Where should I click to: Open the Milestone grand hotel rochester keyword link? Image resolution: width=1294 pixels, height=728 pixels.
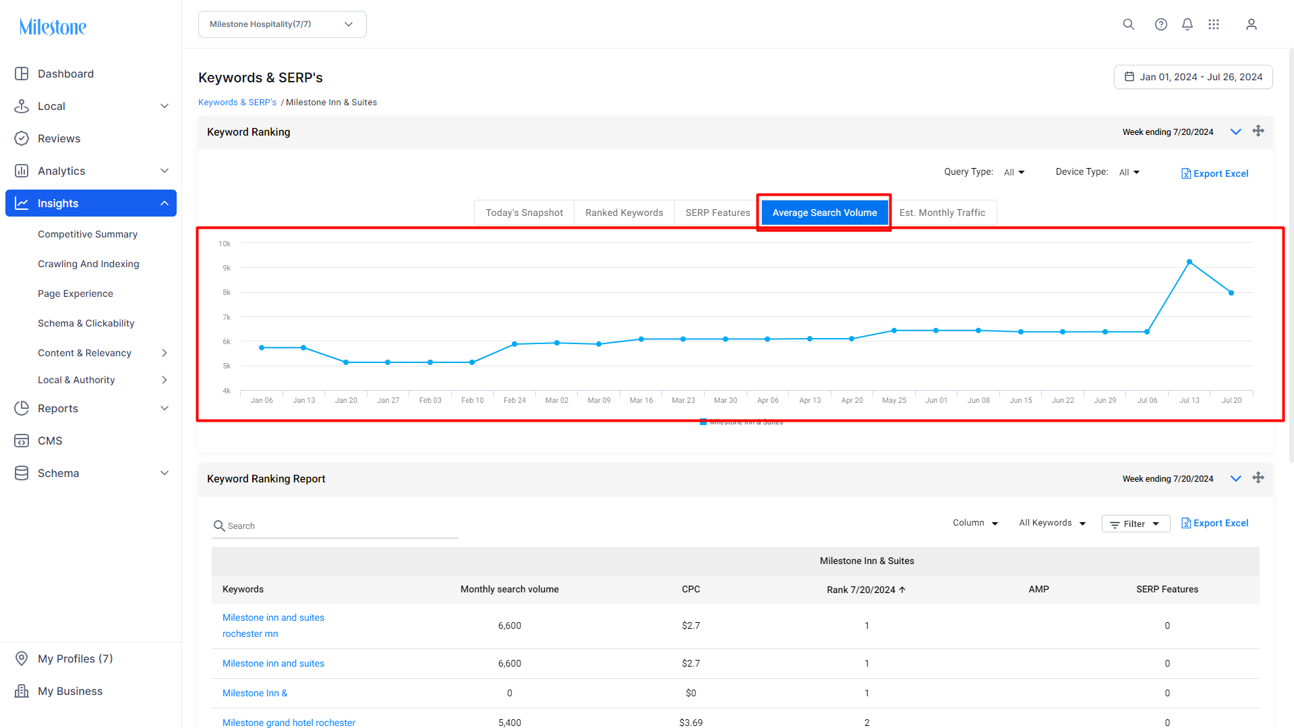[x=289, y=722]
